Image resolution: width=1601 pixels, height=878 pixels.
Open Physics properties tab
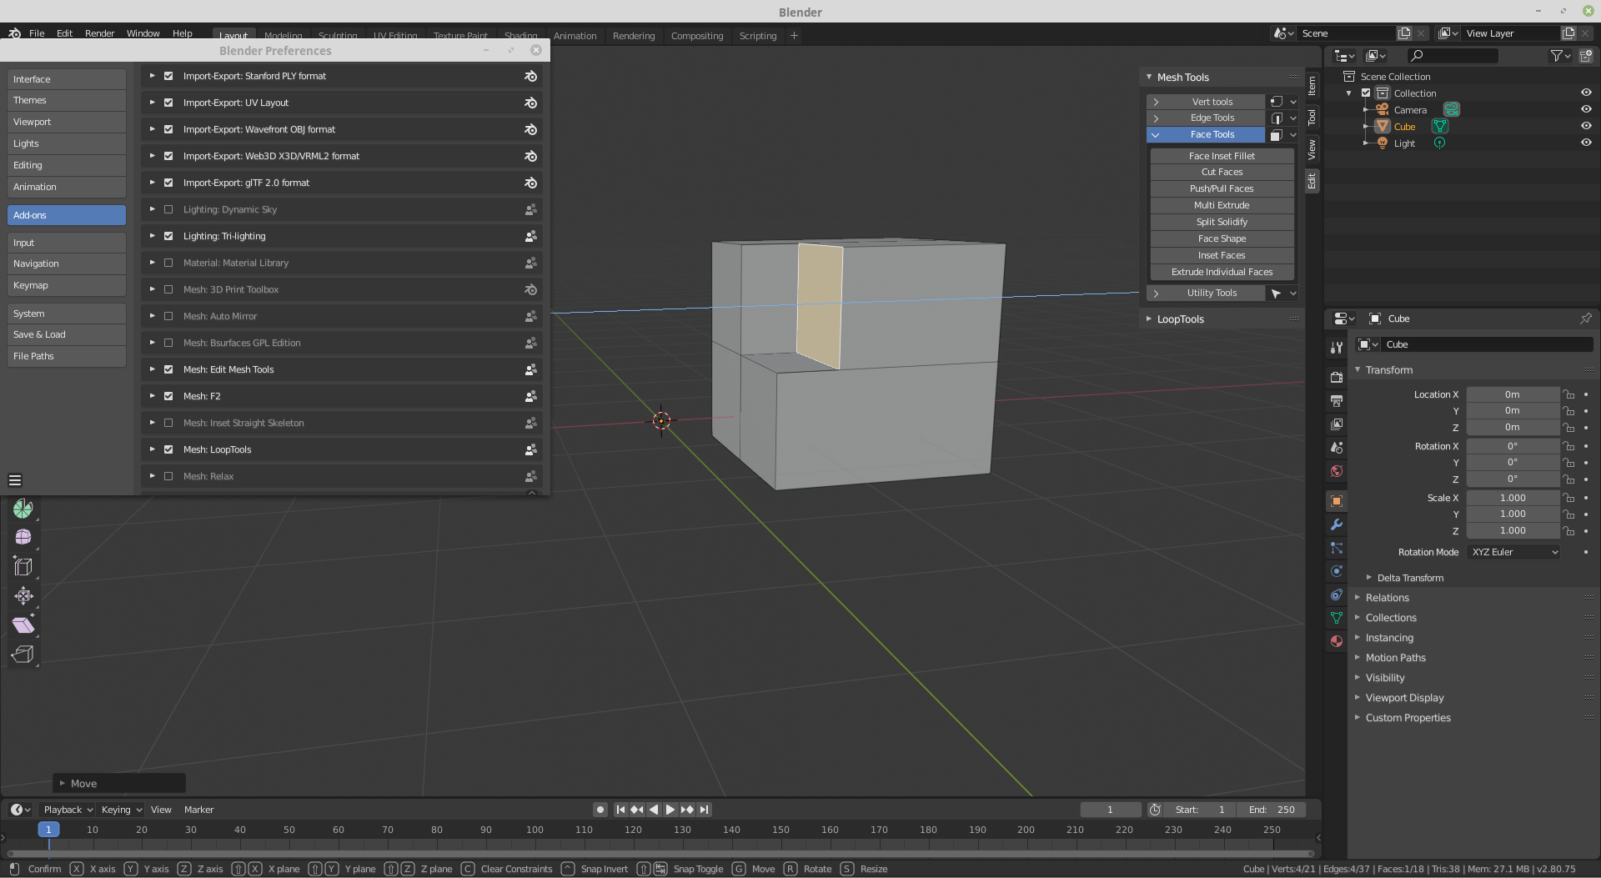coord(1337,571)
